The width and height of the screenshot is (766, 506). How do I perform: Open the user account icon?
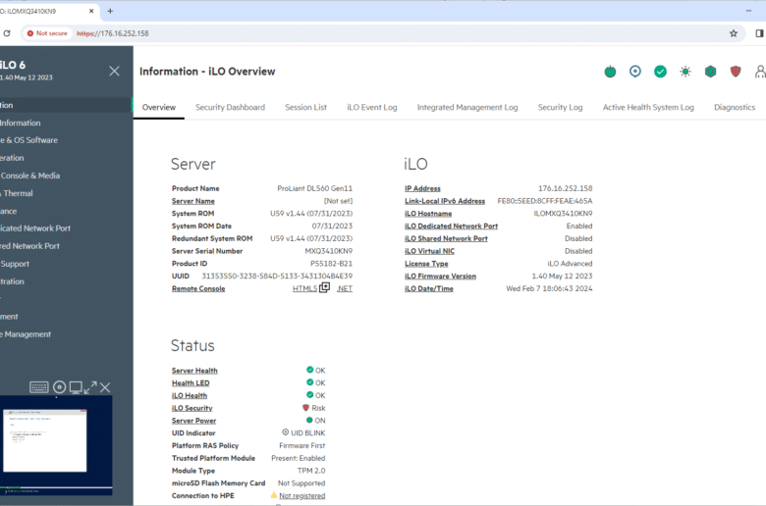click(x=760, y=72)
